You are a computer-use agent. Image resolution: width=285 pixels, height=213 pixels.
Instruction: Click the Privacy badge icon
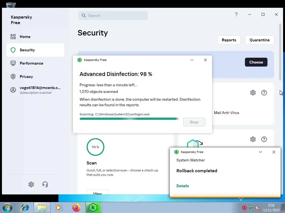(x=13, y=77)
